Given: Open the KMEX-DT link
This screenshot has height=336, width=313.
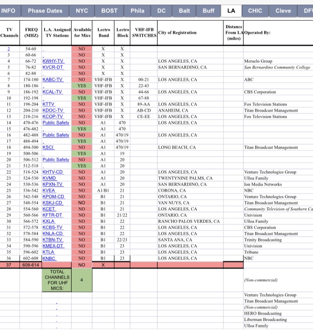Looking at the screenshot, I should pyautogui.click(x=53, y=246).
